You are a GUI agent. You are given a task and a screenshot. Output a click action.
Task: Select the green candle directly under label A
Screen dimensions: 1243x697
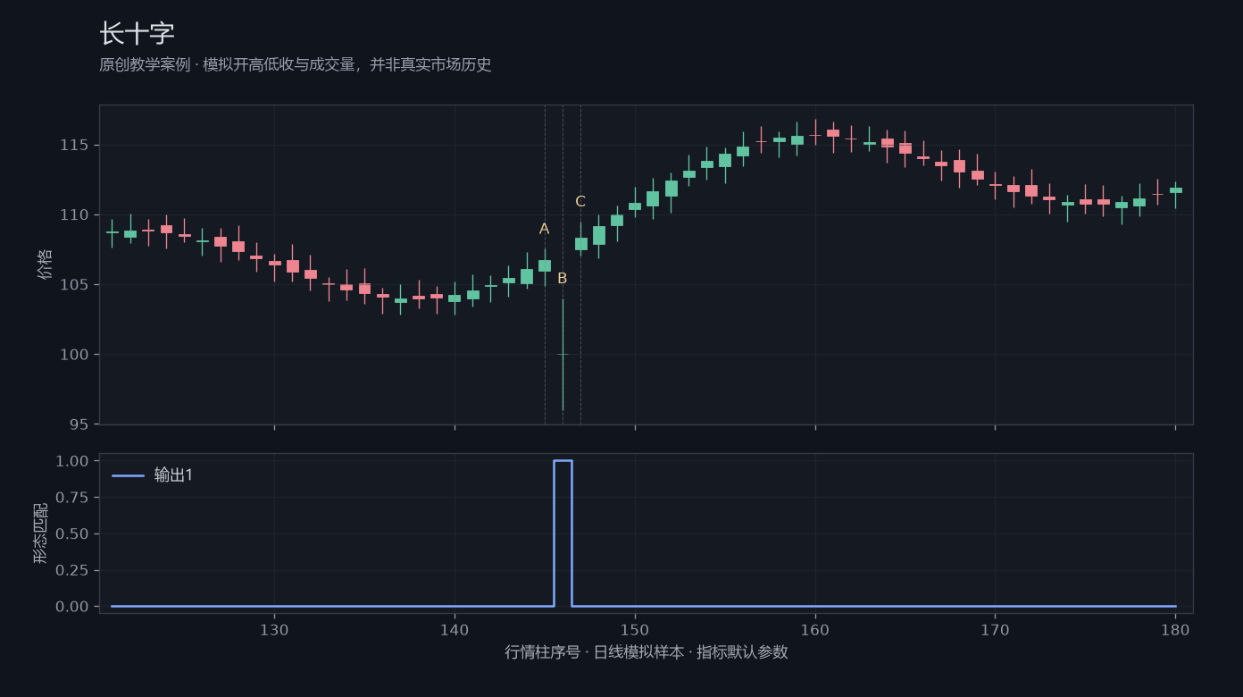[545, 265]
